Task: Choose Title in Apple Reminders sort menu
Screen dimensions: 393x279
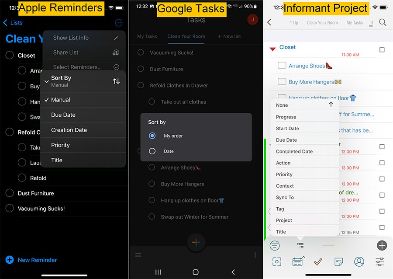Action: 83,160
